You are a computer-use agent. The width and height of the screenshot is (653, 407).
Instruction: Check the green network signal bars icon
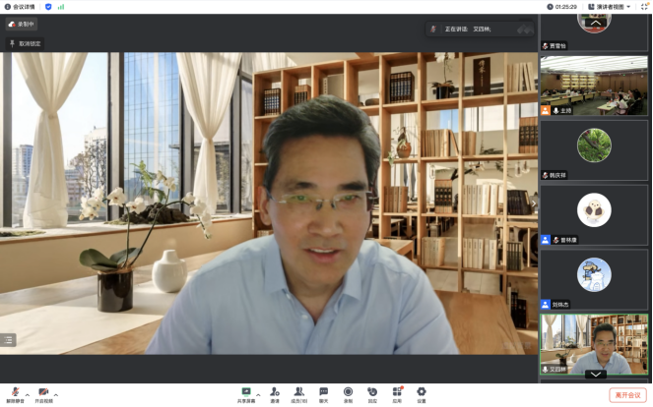coord(61,7)
